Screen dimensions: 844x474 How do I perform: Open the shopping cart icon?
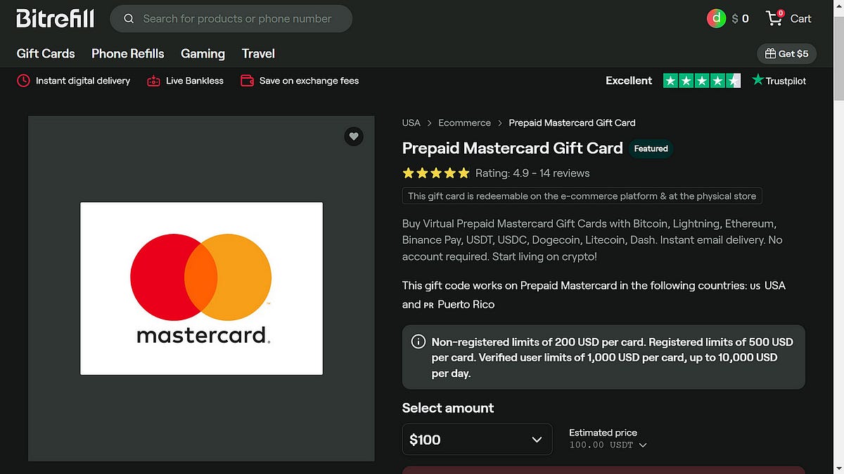[774, 18]
